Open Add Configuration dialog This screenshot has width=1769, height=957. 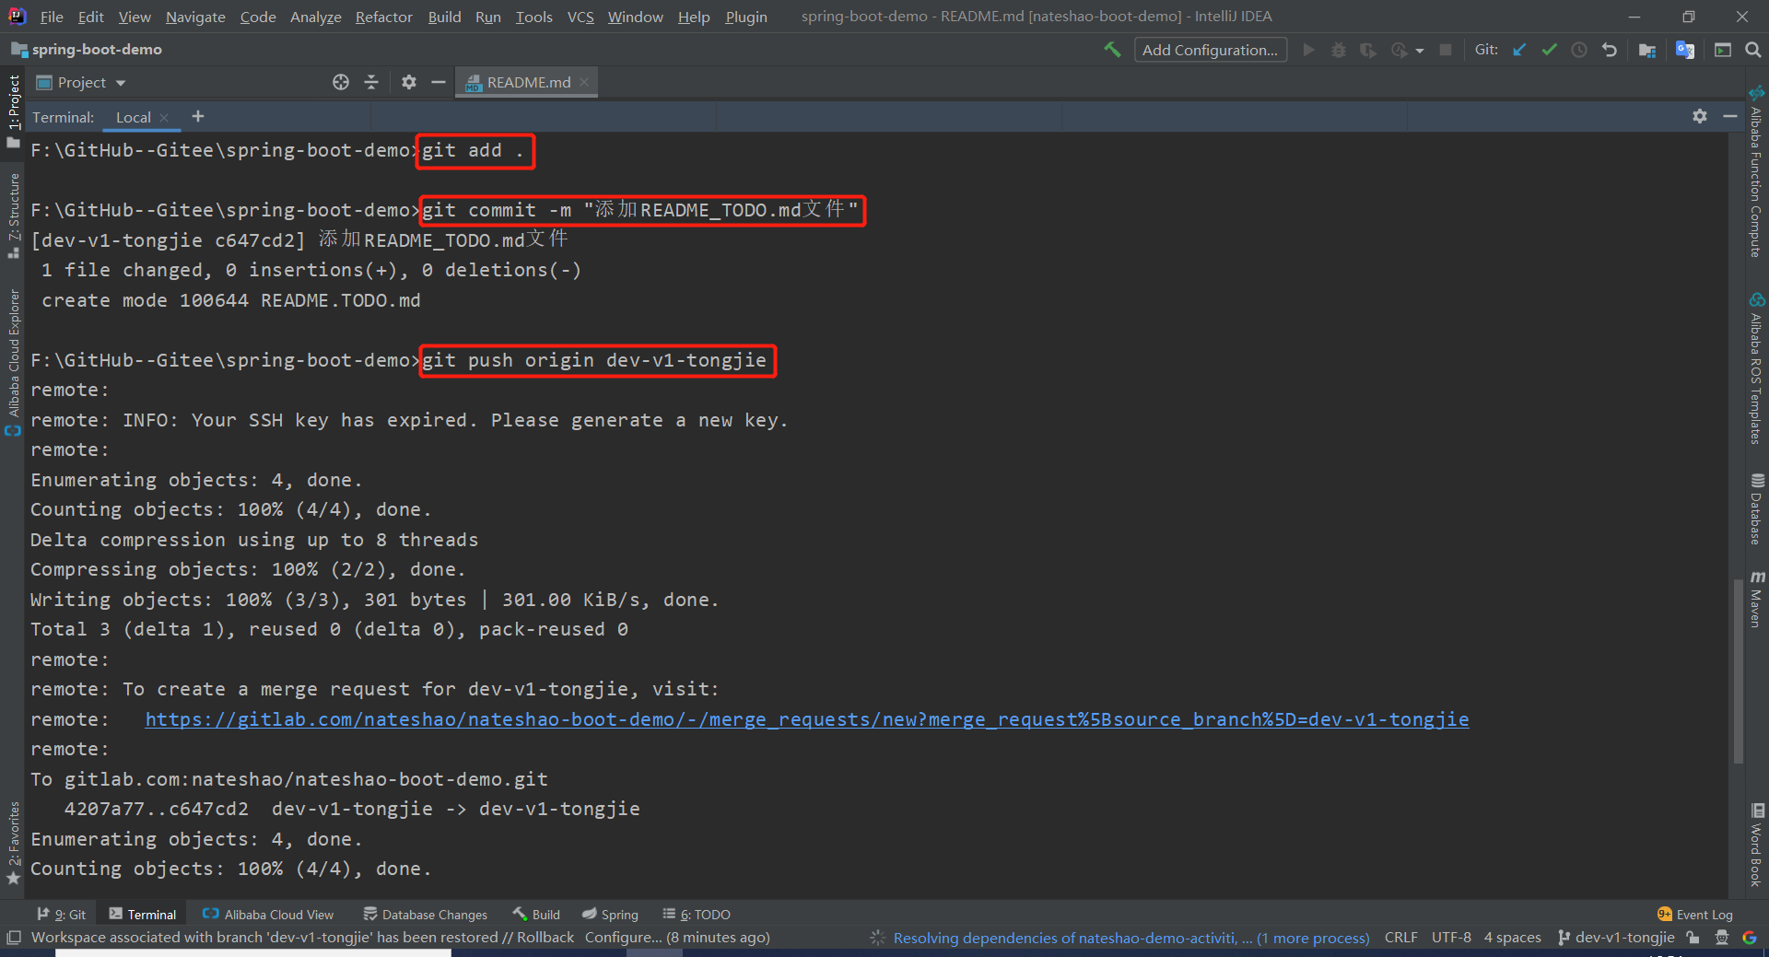[1210, 50]
